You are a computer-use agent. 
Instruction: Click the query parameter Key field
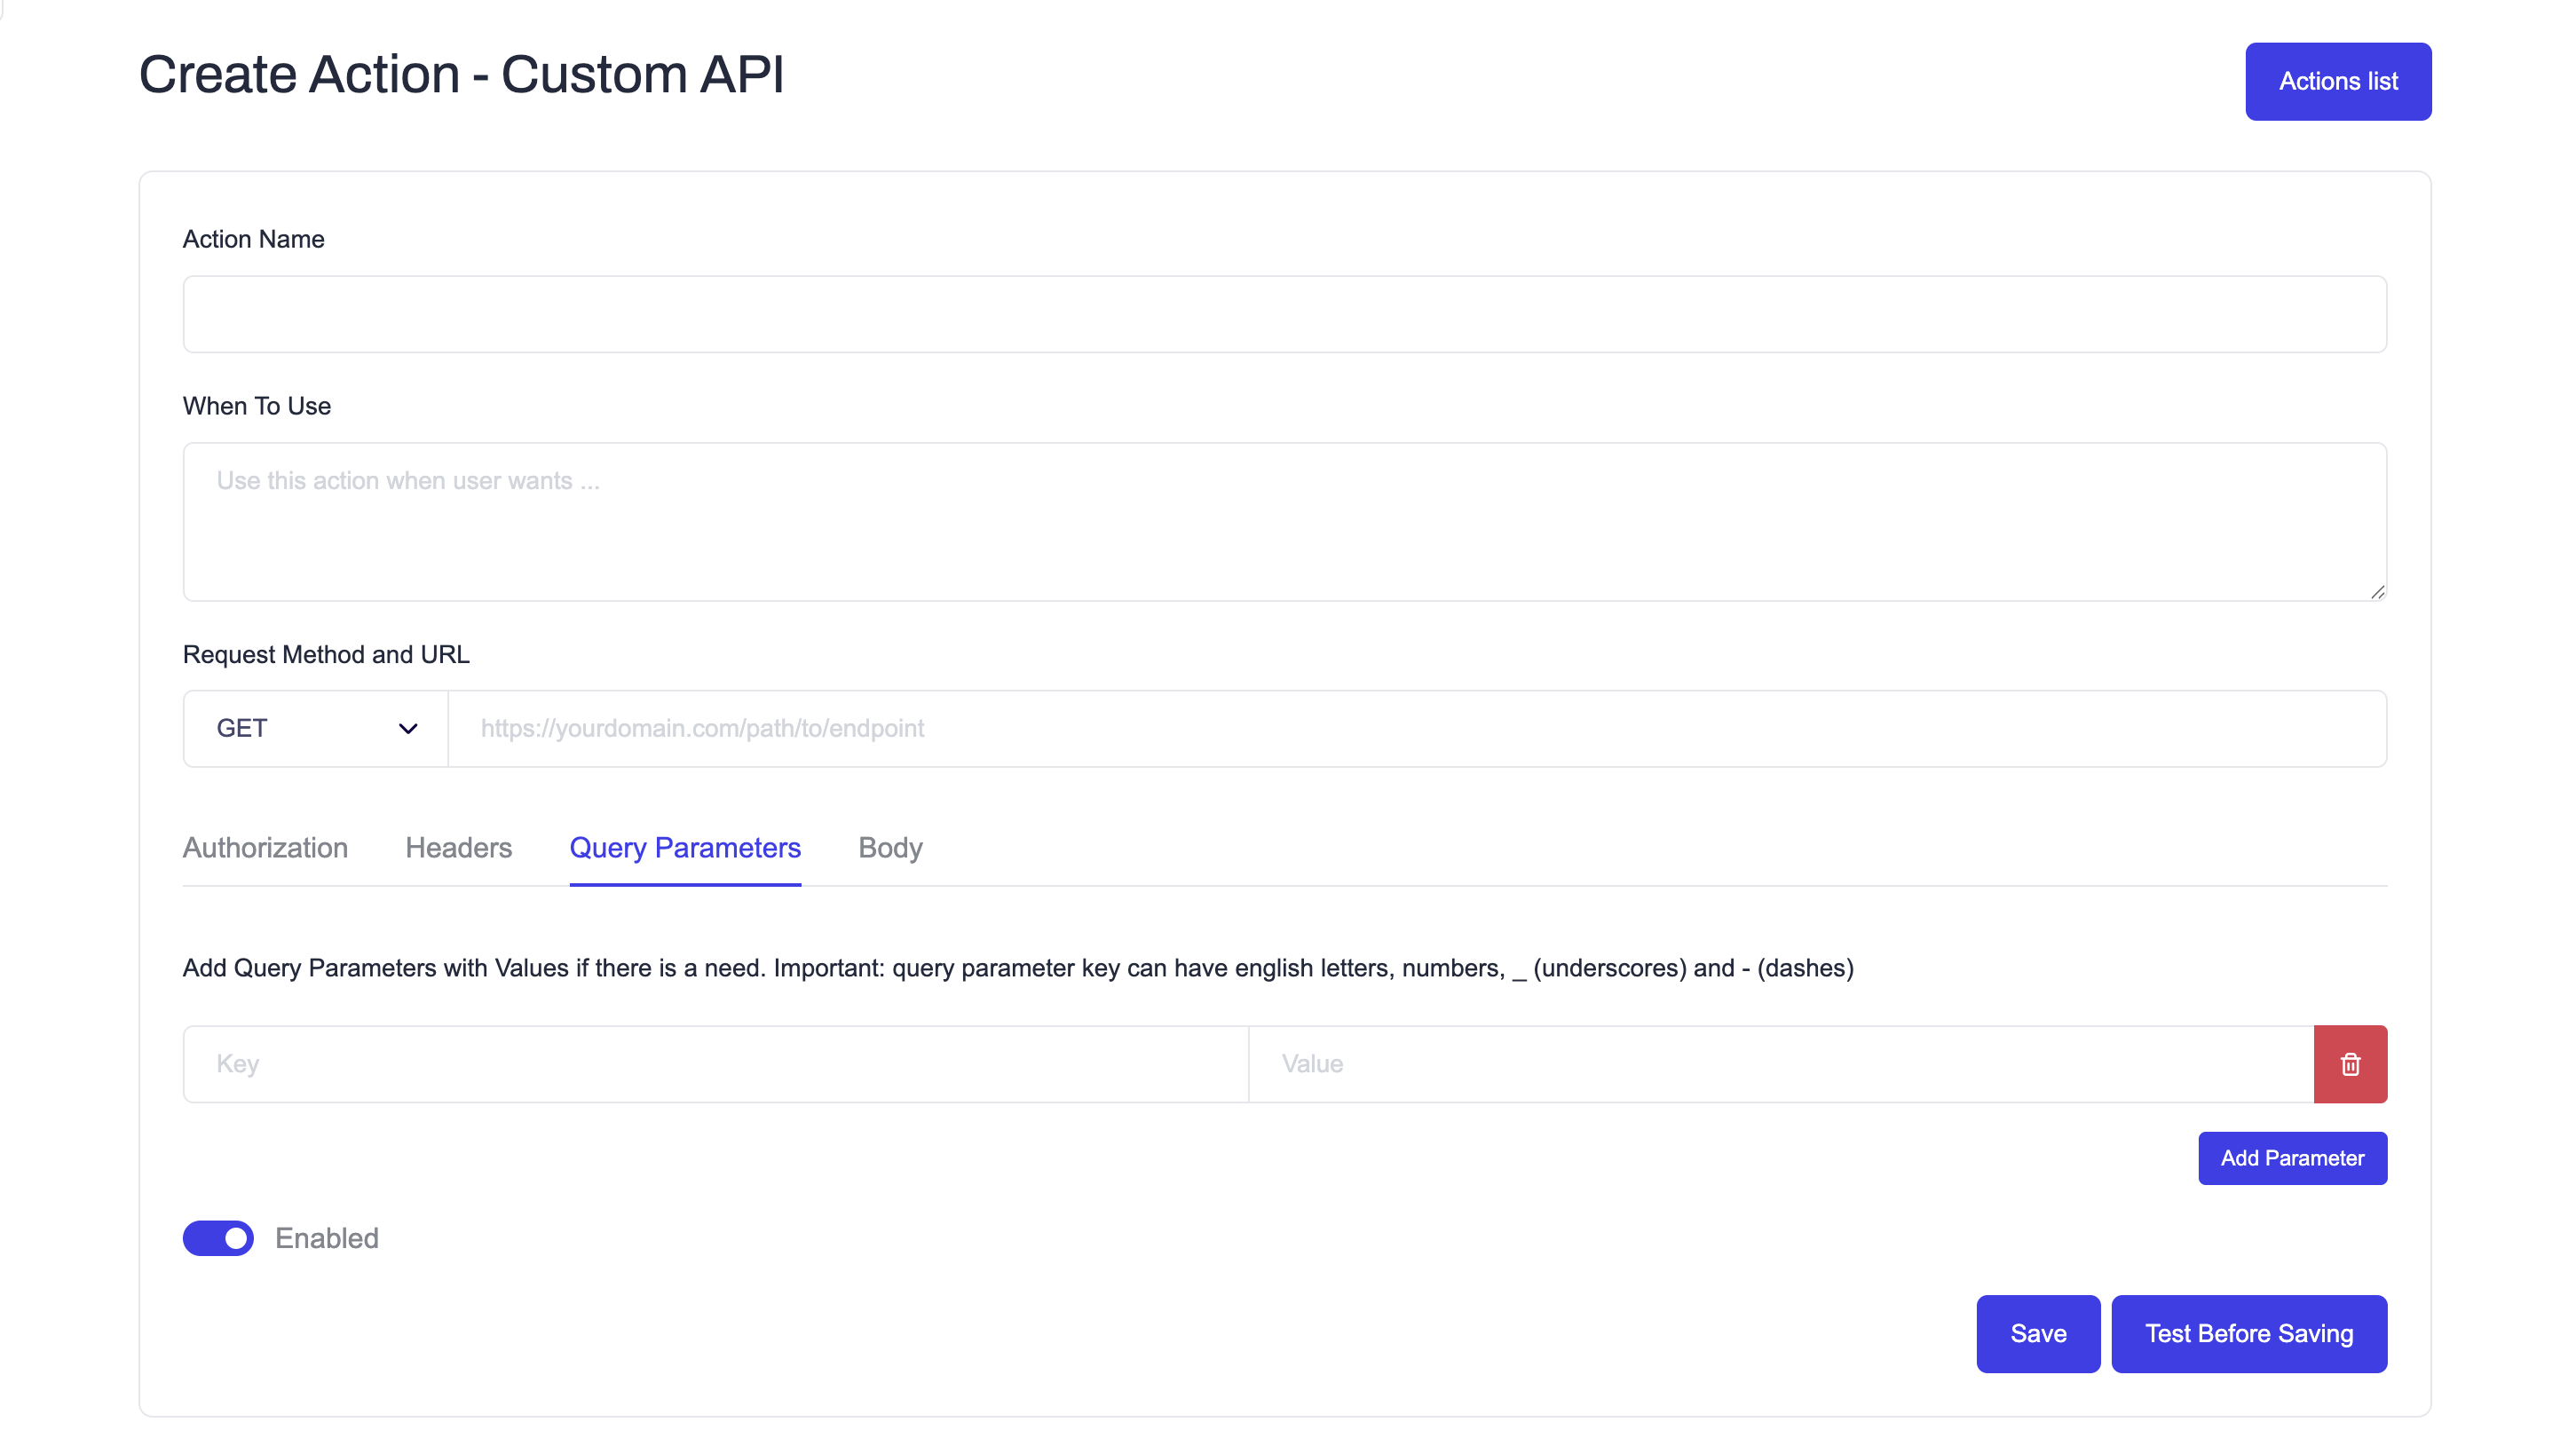(715, 1064)
